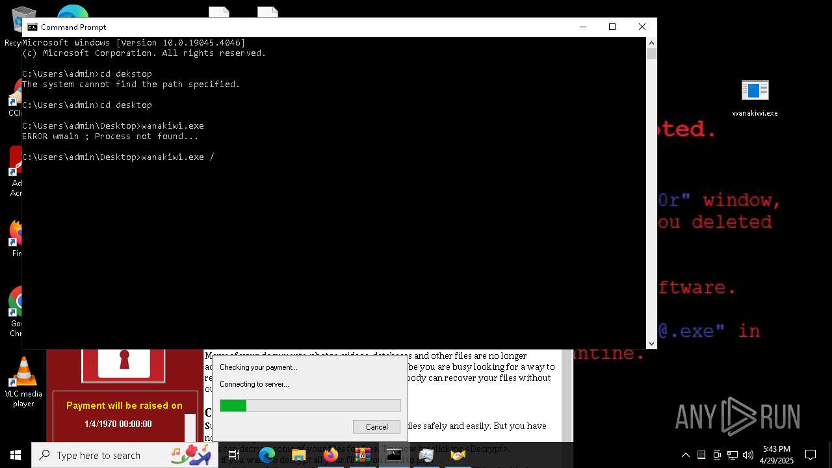Open Firefox desktop shortcut on left edge
Screen dimensions: 832x468
pyautogui.click(x=14, y=237)
